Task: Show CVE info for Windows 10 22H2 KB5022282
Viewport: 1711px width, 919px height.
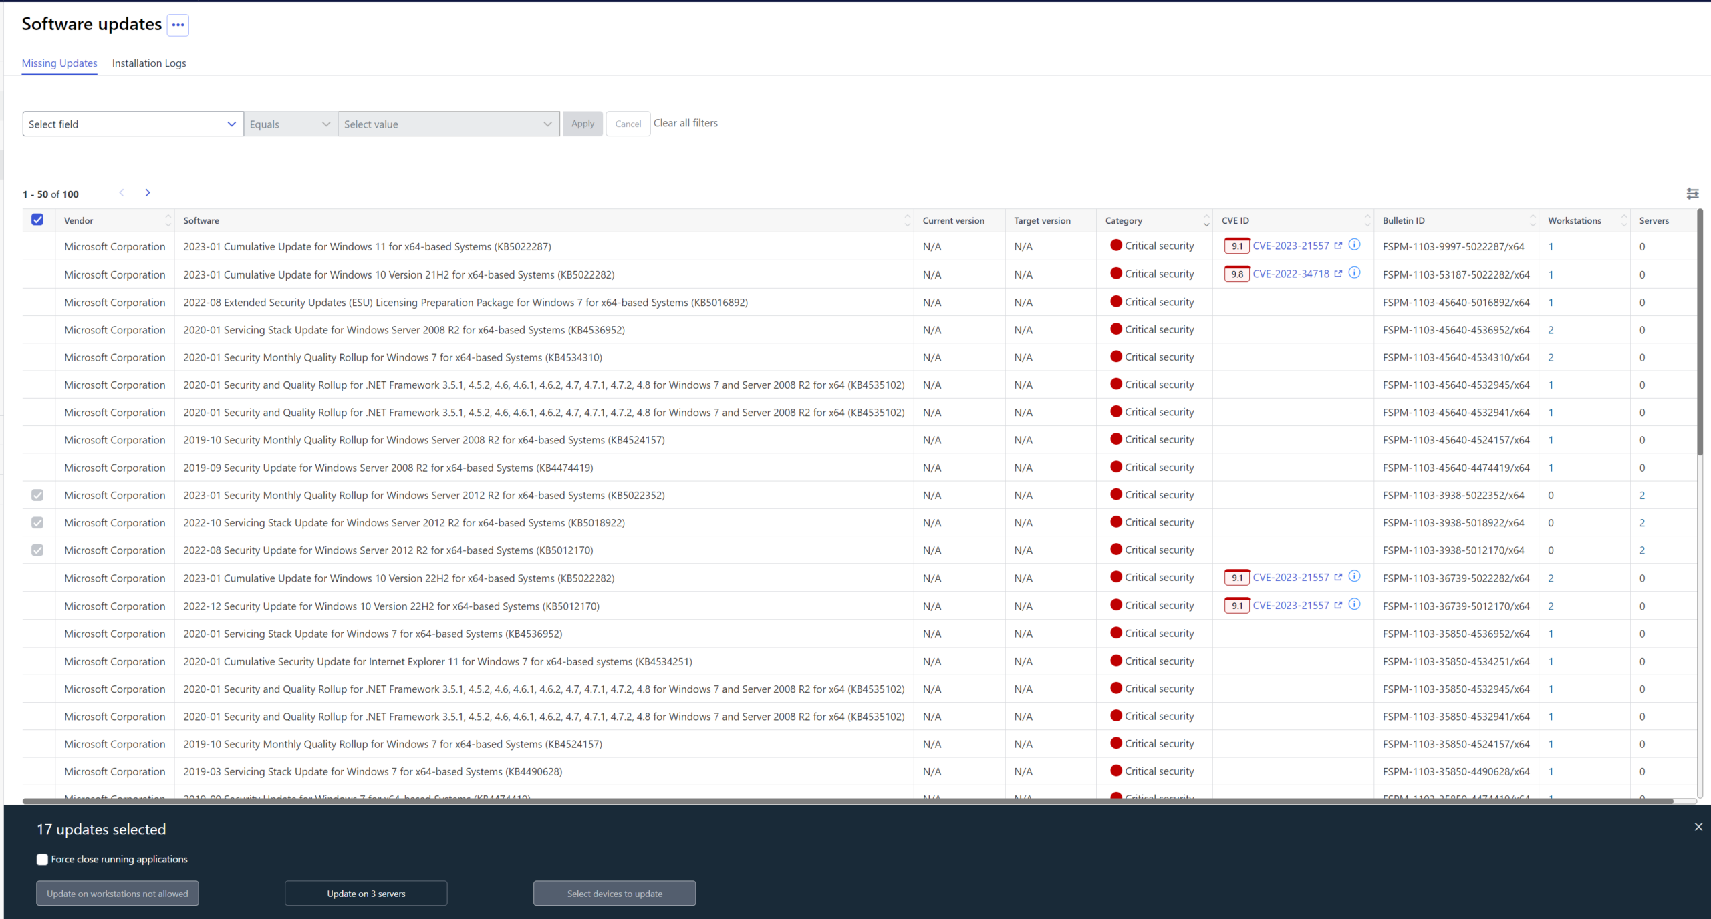Action: (1354, 576)
